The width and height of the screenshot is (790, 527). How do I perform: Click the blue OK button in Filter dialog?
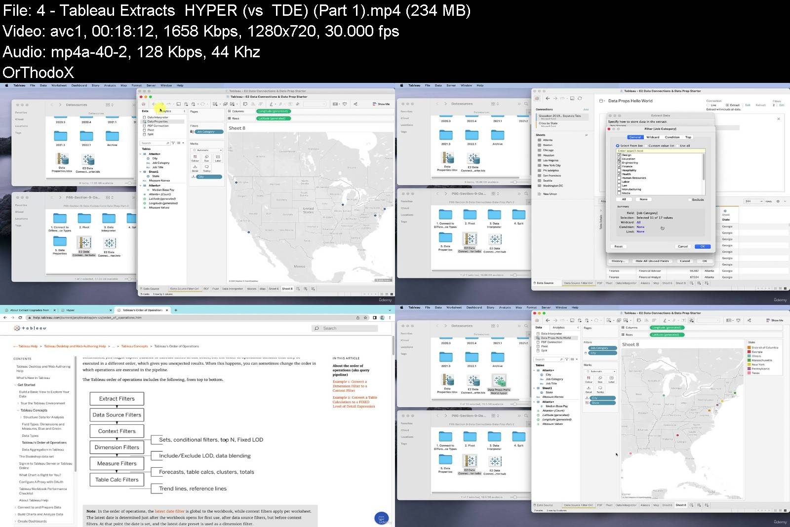point(703,246)
